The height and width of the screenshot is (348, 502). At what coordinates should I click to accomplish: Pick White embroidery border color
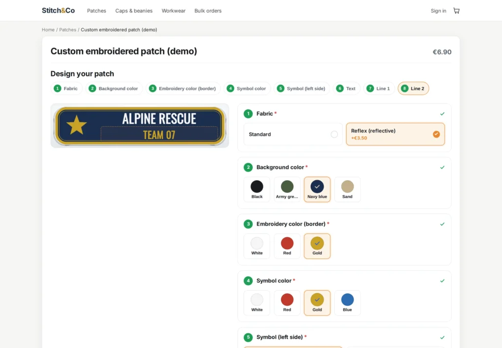pos(257,246)
